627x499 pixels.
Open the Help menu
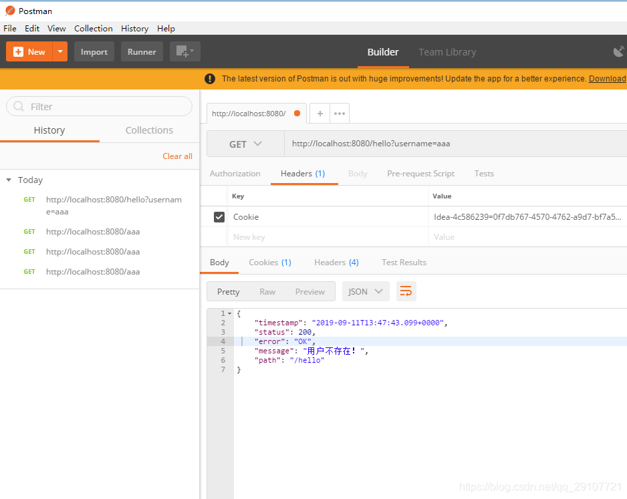point(166,28)
